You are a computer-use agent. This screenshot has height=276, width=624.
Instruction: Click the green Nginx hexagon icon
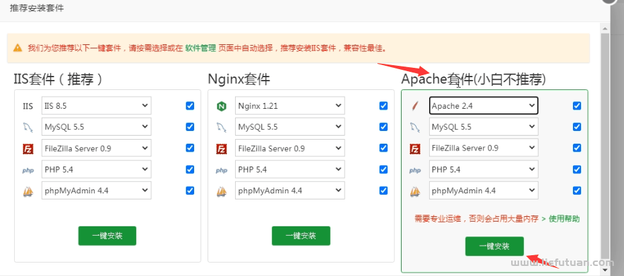pyautogui.click(x=221, y=106)
